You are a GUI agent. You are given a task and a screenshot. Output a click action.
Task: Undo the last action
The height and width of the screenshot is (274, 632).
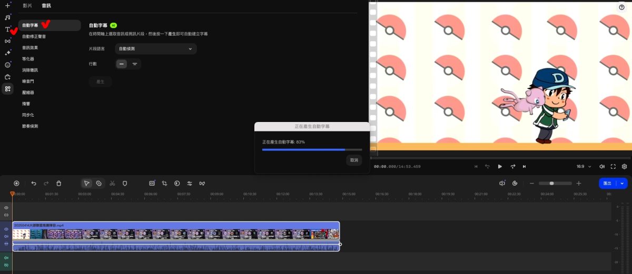coord(34,183)
